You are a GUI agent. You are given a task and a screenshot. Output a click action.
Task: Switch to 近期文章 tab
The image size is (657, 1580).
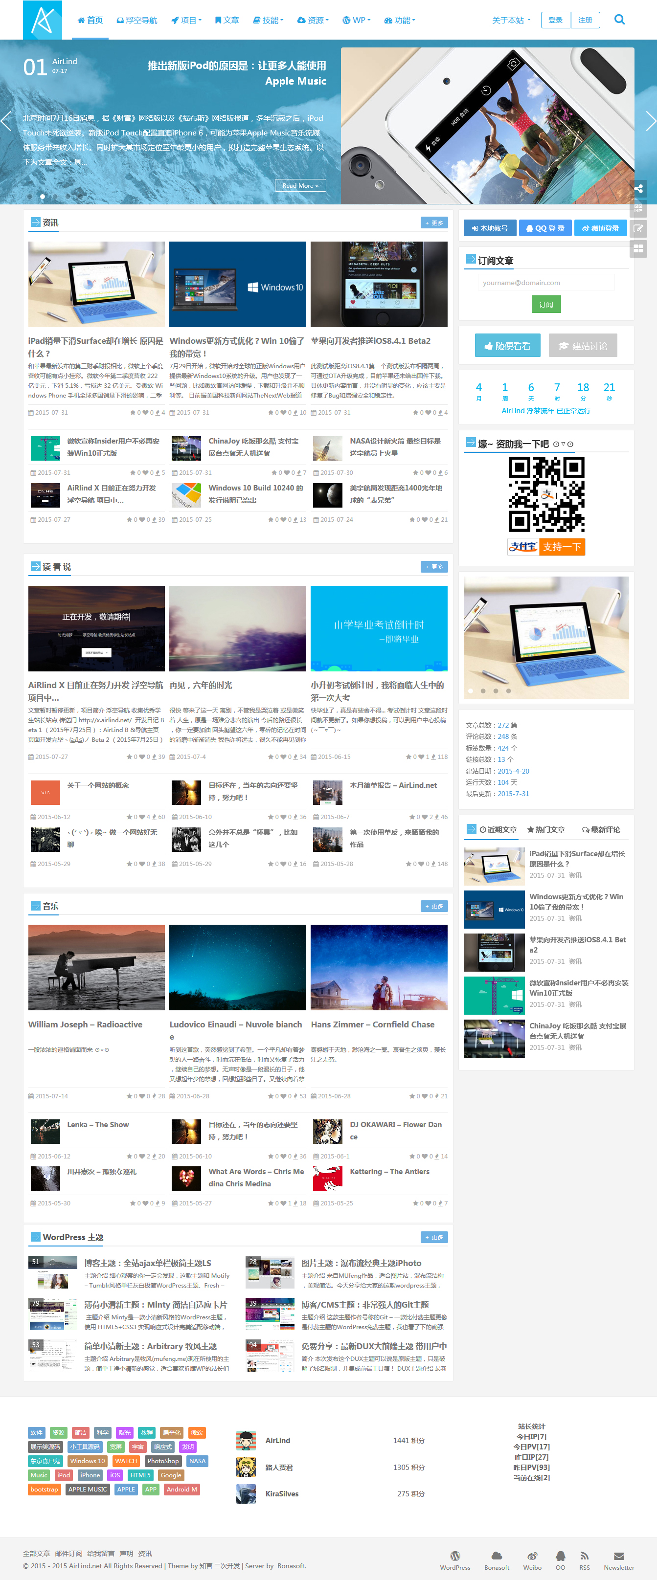tap(498, 829)
